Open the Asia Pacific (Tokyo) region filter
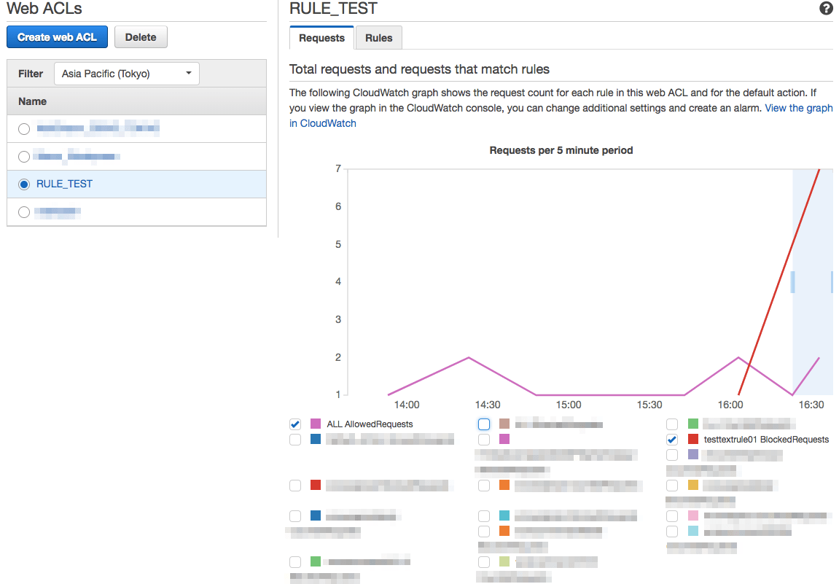Image resolution: width=839 pixels, height=584 pixels. click(x=127, y=74)
